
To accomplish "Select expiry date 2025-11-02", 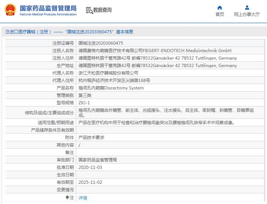I will click(x=90, y=182).
